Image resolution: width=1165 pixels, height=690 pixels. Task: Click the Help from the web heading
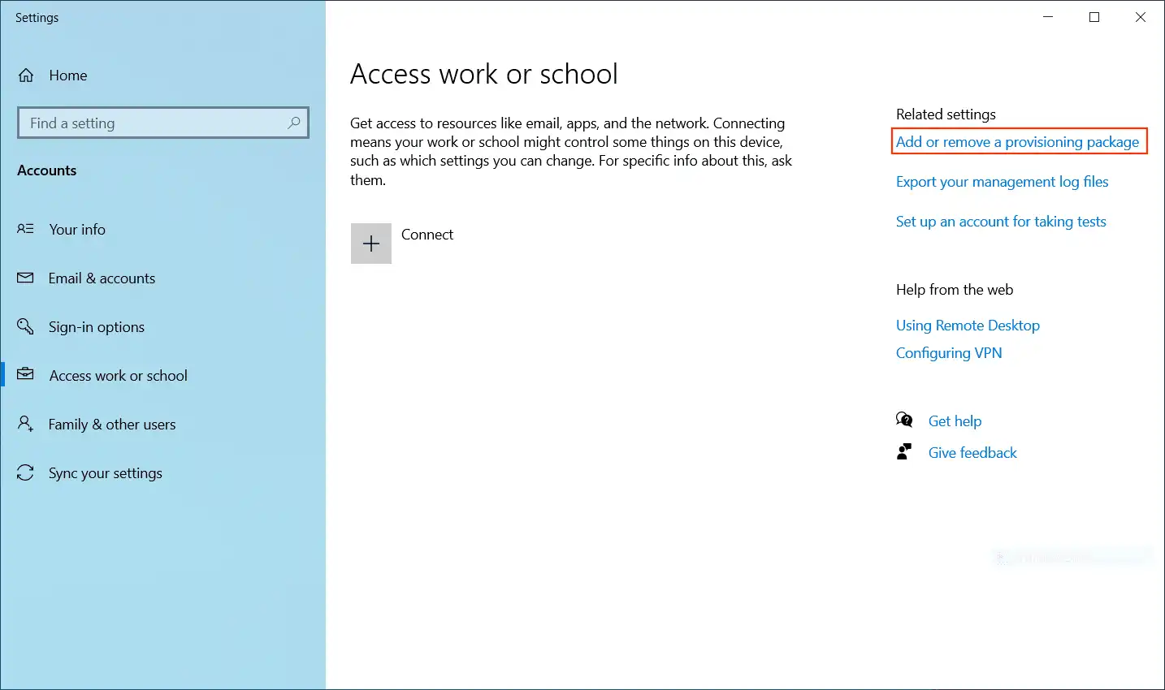955,290
